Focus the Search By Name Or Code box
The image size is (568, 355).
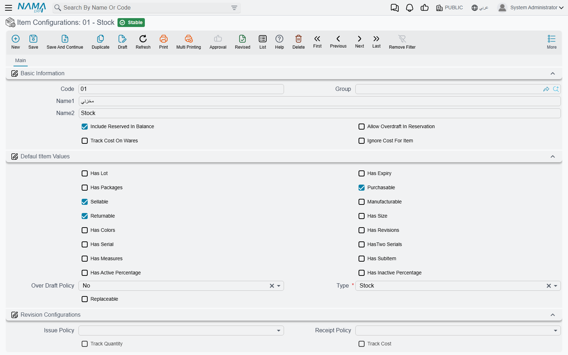(147, 8)
